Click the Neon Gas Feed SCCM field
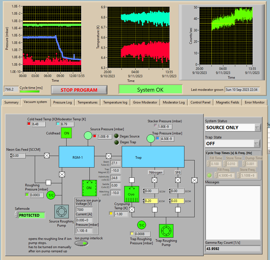 [19, 156]
